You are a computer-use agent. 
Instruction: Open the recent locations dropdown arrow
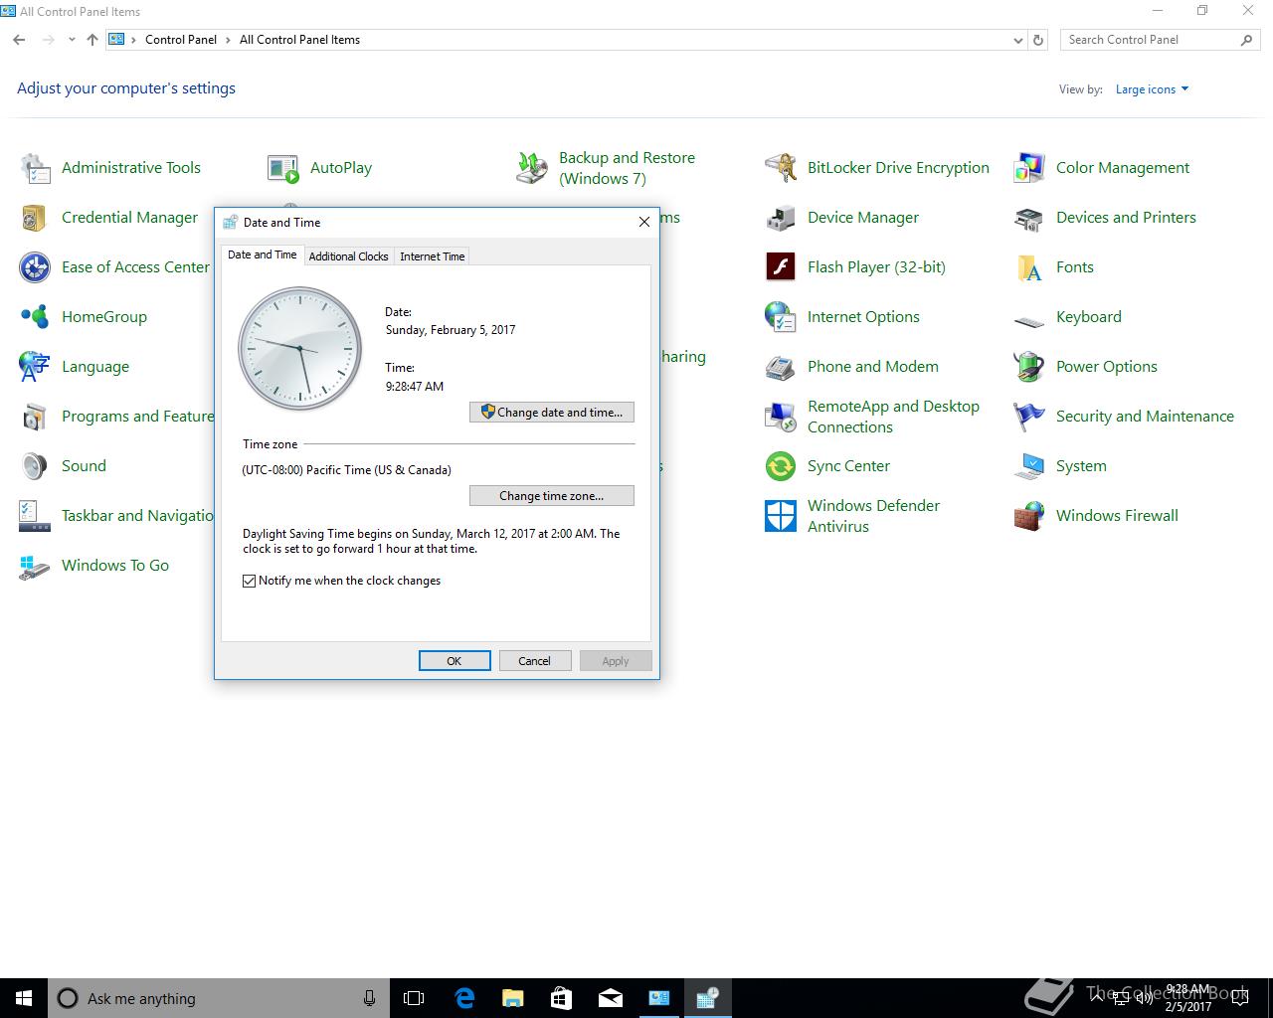(72, 40)
